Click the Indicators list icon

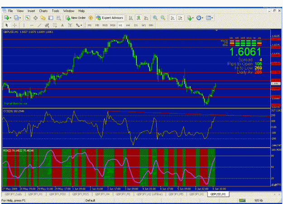pyautogui.click(x=189, y=18)
